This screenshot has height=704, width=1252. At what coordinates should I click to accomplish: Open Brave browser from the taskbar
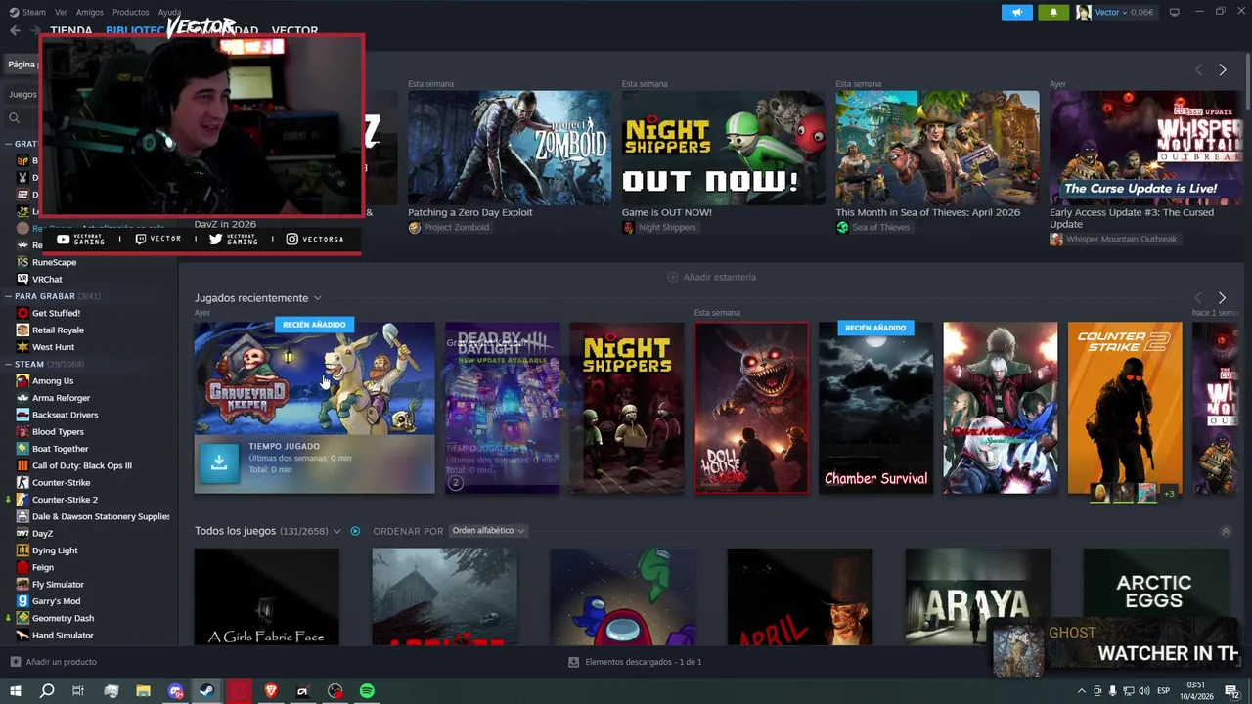click(x=271, y=691)
